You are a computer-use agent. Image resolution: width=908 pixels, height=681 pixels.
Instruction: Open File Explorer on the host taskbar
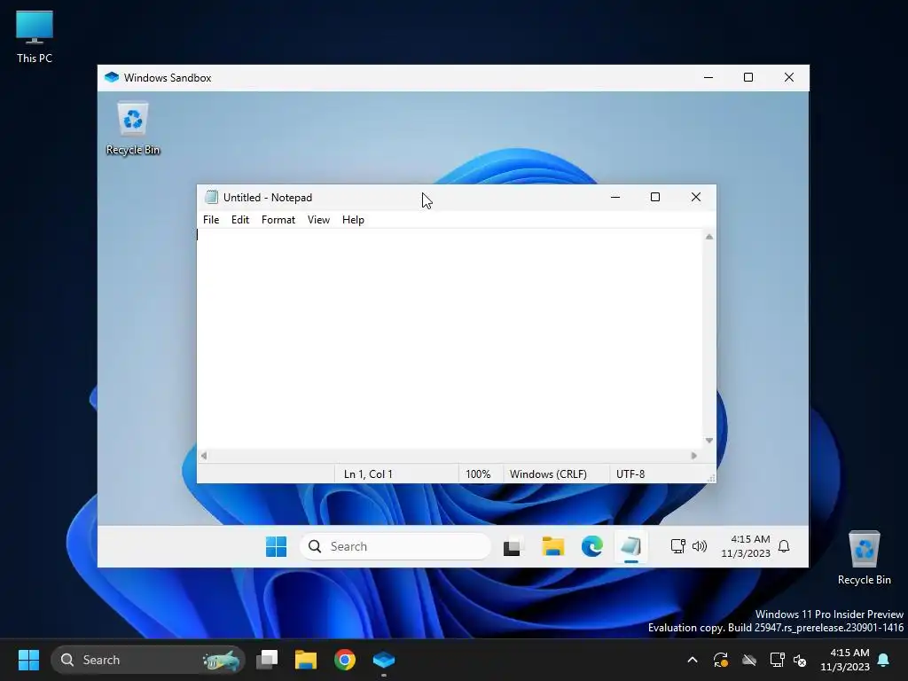306,660
